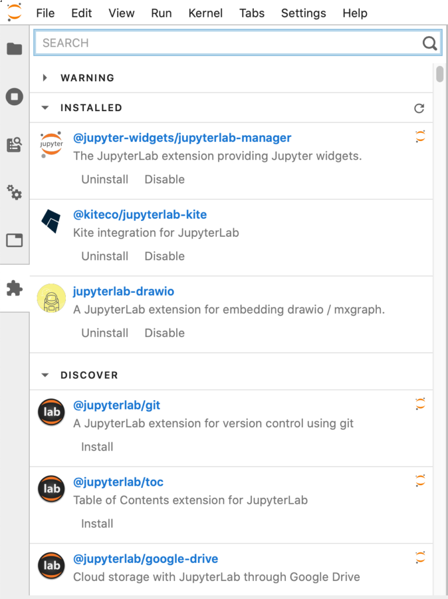448x599 pixels.
Task: Select the extension manager puzzle icon
Action: coord(15,288)
